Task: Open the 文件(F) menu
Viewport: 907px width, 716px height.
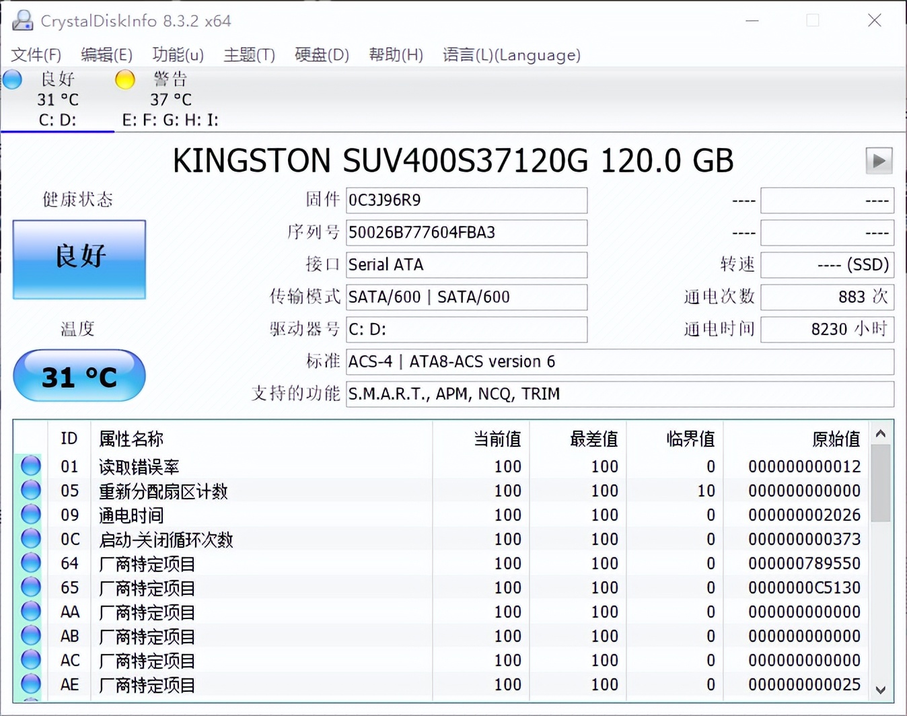Action: (x=36, y=55)
